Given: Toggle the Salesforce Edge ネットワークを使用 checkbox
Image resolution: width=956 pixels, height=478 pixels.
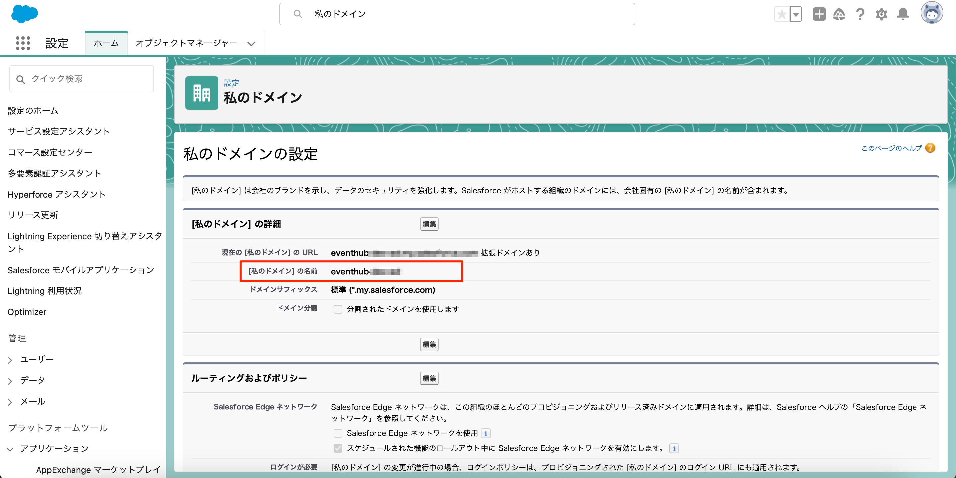Looking at the screenshot, I should click(338, 433).
